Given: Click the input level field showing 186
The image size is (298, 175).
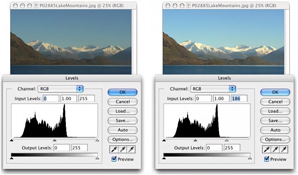Looking at the screenshot, I should pyautogui.click(x=239, y=98).
